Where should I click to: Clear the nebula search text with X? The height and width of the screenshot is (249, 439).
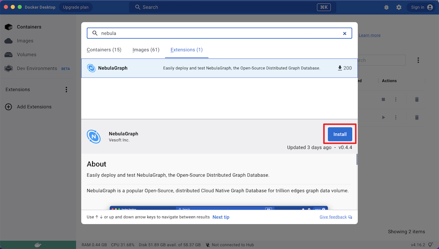[345, 33]
